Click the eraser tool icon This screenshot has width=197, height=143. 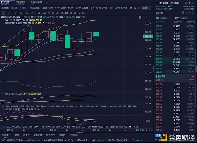pyautogui.click(x=62, y=13)
